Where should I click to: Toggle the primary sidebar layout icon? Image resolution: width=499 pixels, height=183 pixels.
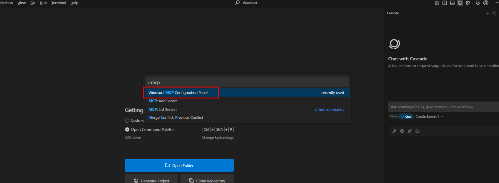click(445, 3)
